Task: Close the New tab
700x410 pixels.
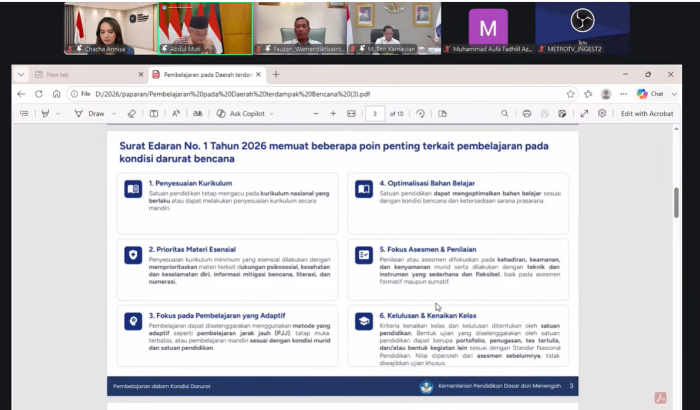Action: coord(141,74)
